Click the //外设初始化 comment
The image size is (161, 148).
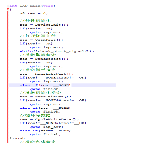(x=35, y=21)
